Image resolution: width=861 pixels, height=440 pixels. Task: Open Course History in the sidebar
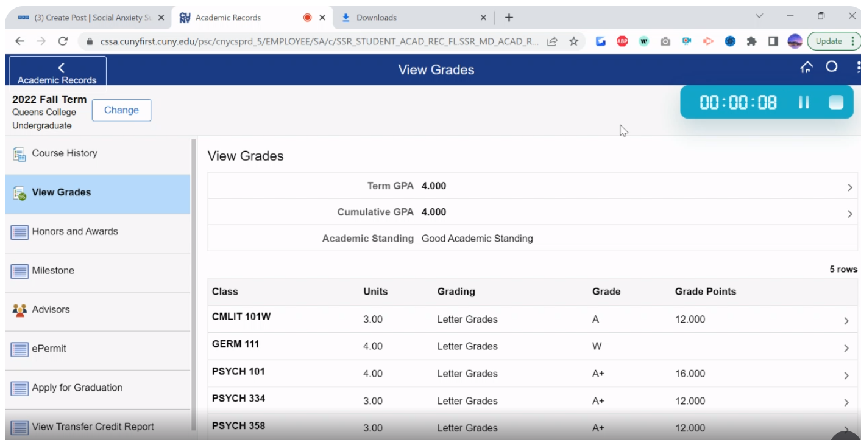point(97,153)
